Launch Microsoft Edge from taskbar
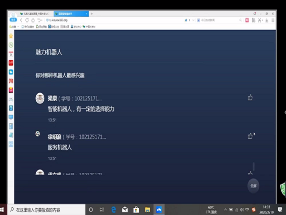Screen dimensions: 286x215 pos(113,210)
